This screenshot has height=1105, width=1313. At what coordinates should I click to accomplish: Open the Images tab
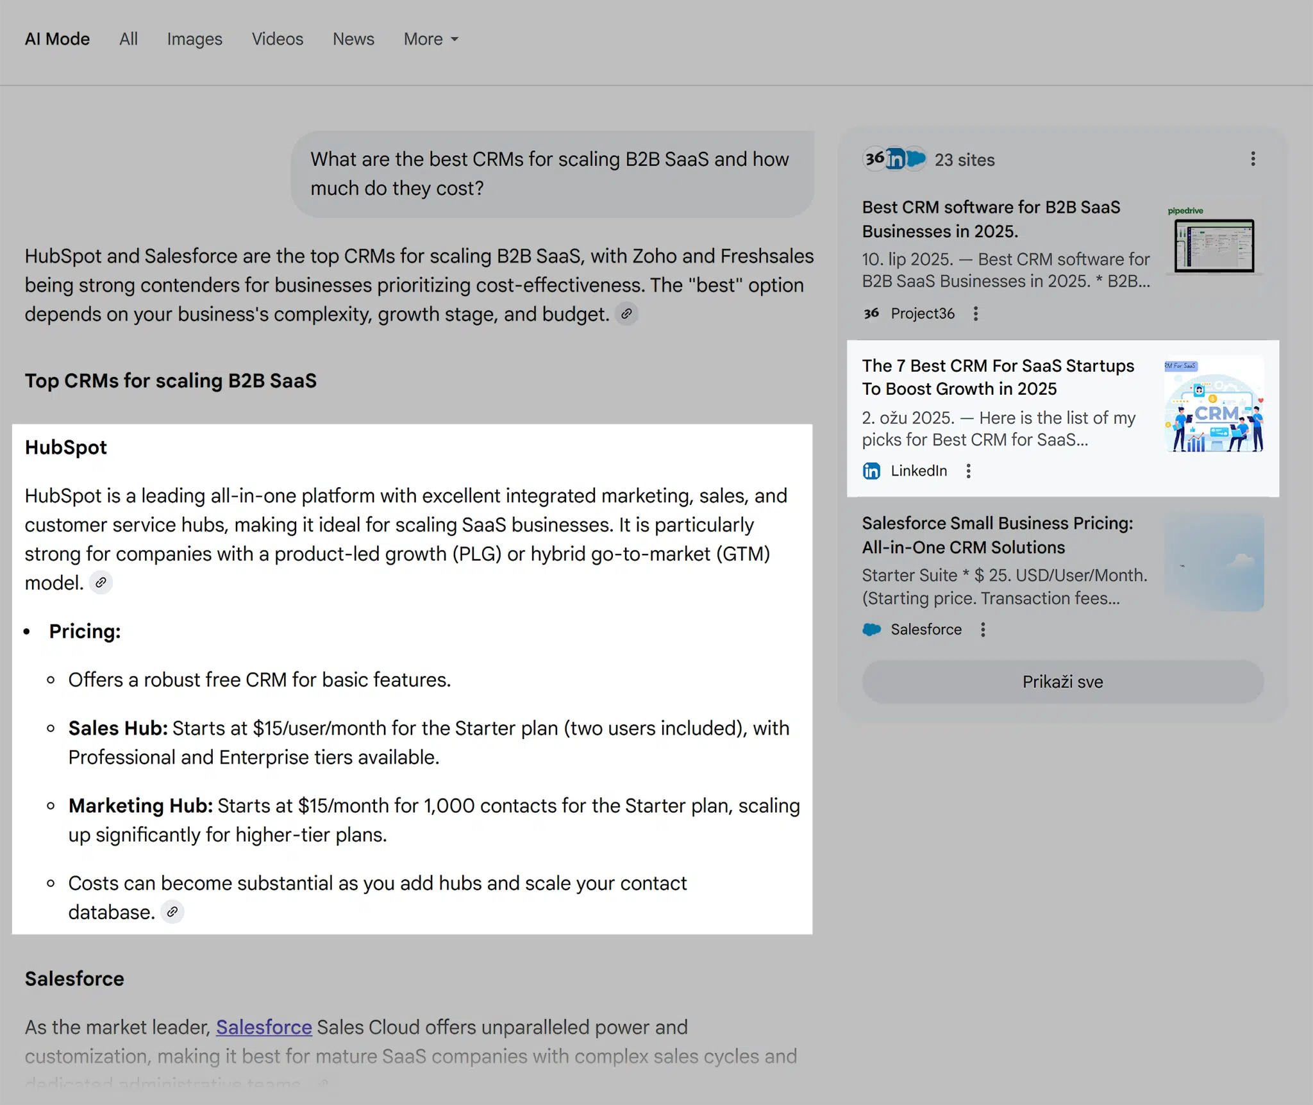(x=194, y=39)
